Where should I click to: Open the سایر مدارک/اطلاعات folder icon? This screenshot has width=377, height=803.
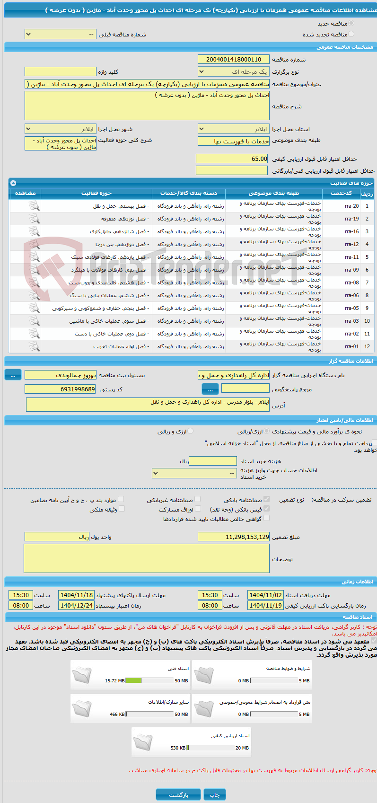click(82, 708)
